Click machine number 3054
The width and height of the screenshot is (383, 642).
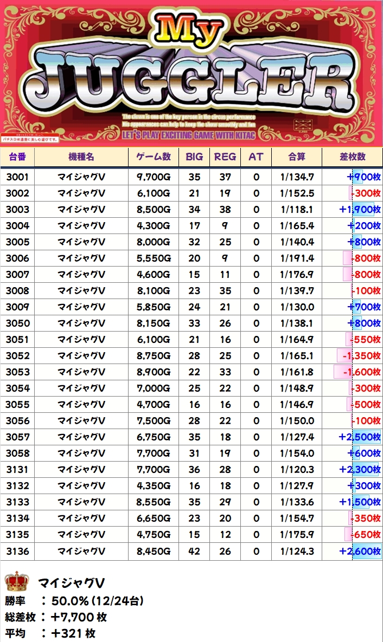point(17,388)
